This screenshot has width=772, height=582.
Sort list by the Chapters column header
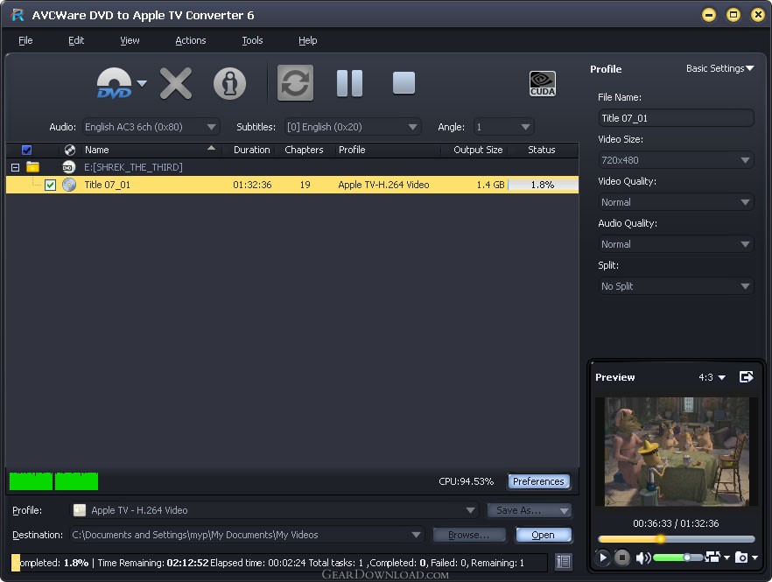point(304,150)
